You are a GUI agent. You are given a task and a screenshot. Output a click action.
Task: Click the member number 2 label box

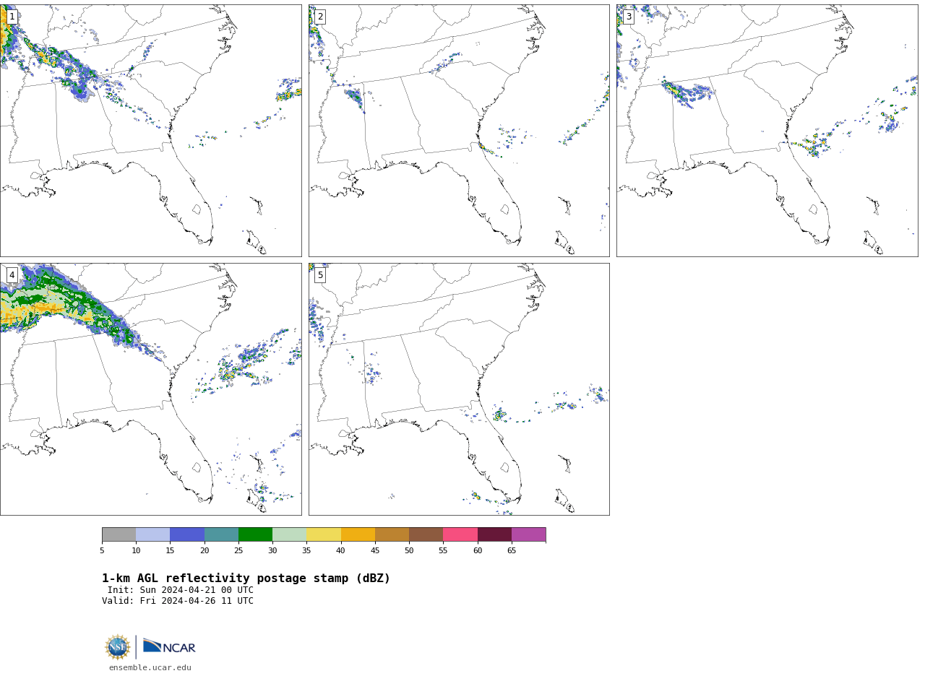click(320, 17)
